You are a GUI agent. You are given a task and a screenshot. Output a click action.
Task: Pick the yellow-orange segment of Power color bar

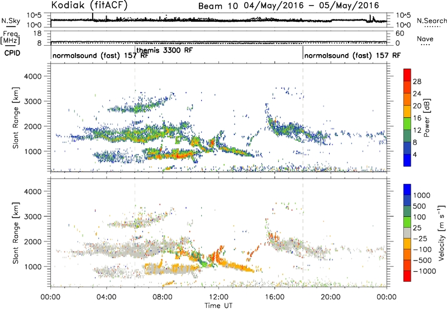[x=407, y=112]
